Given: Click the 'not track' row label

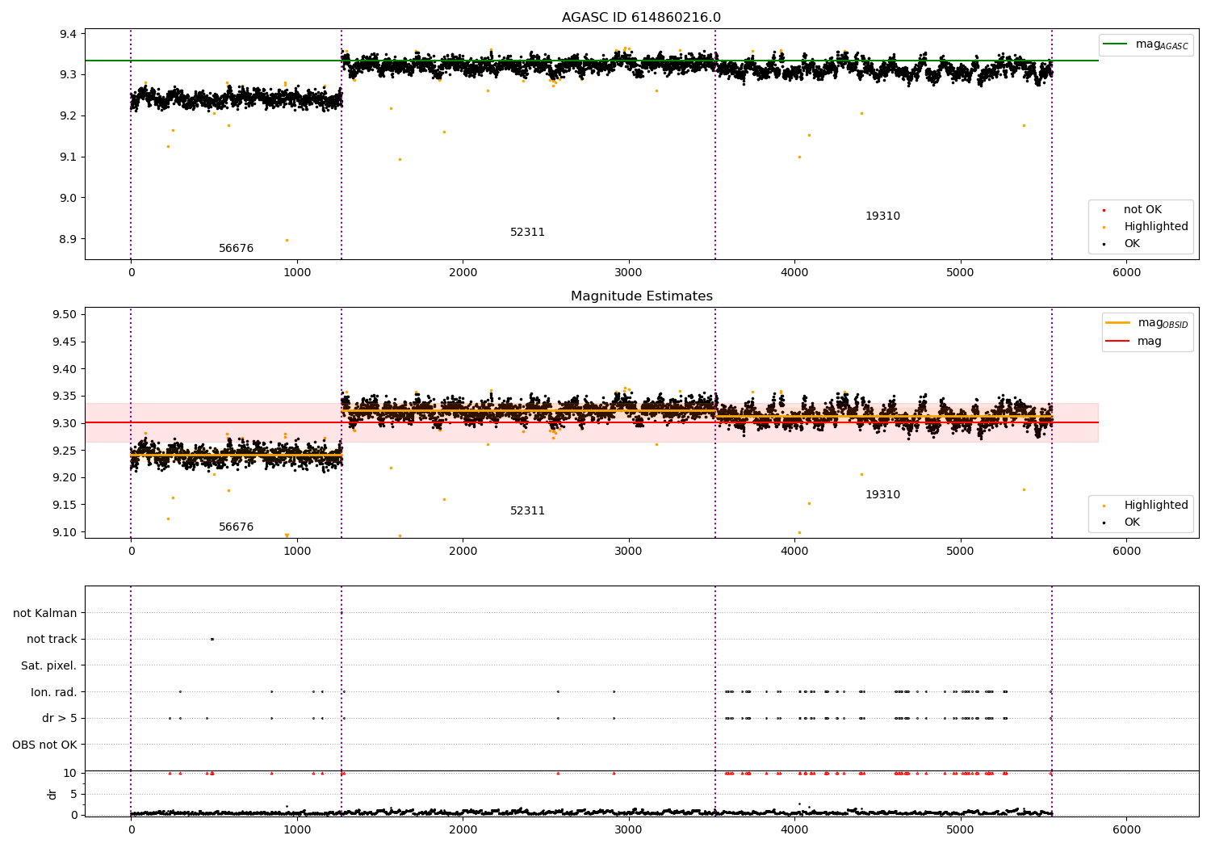Looking at the screenshot, I should (52, 640).
